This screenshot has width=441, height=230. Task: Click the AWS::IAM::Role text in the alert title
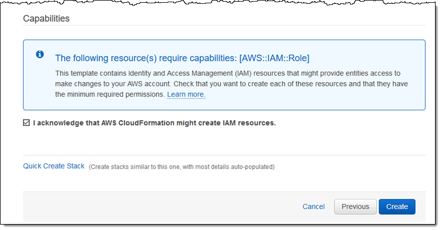point(274,58)
